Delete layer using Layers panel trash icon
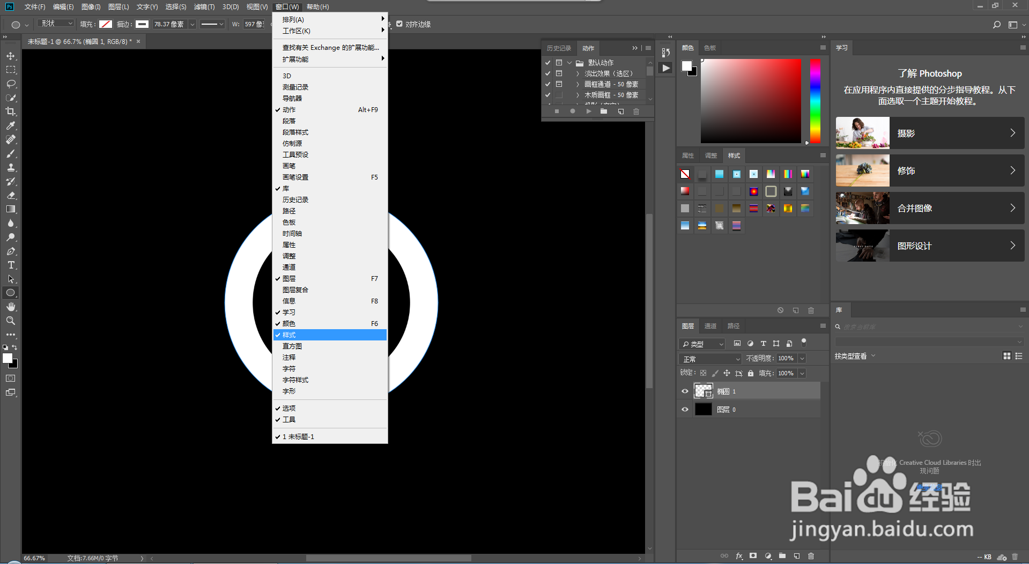Image resolution: width=1029 pixels, height=564 pixels. pos(811,556)
